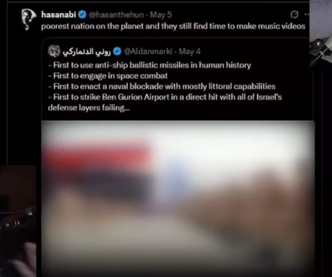Open the blurred media thumbnail in the quoted tweet
This screenshot has width=332, height=277.
178,199
